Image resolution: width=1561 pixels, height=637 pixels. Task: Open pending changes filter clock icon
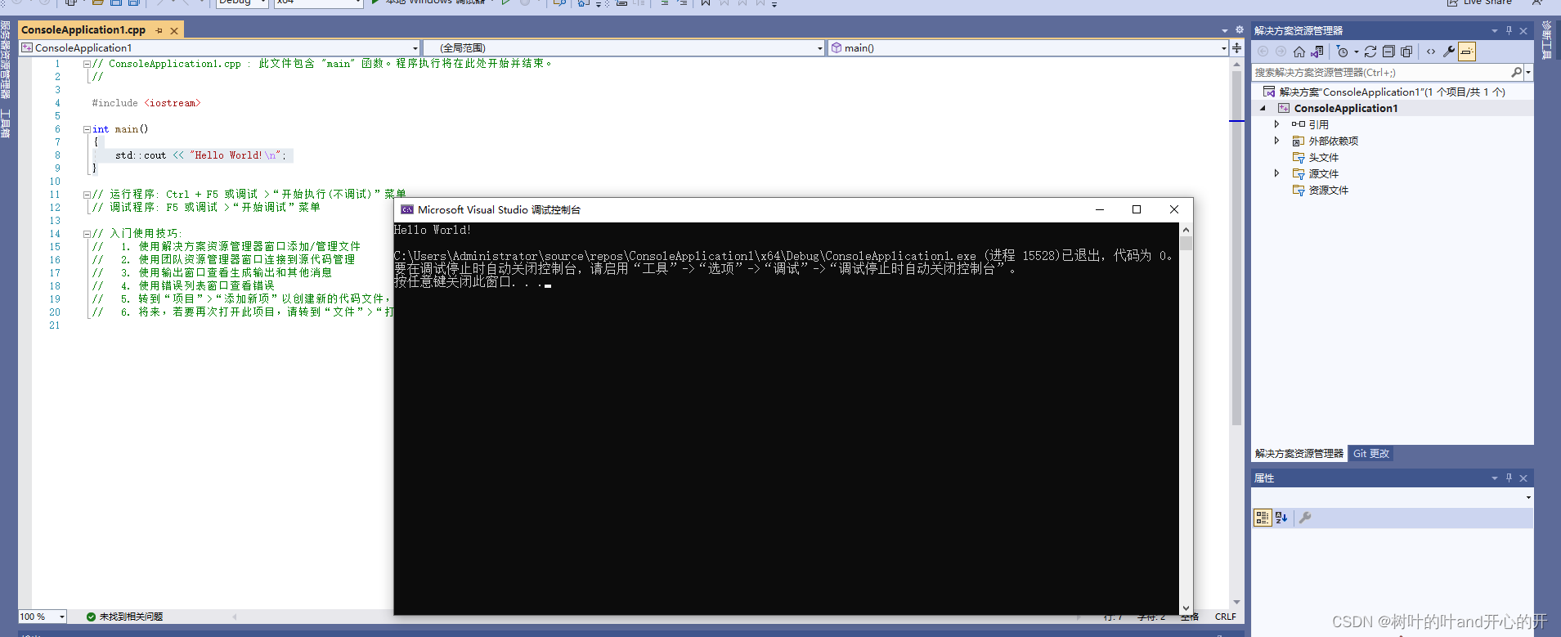(x=1343, y=52)
